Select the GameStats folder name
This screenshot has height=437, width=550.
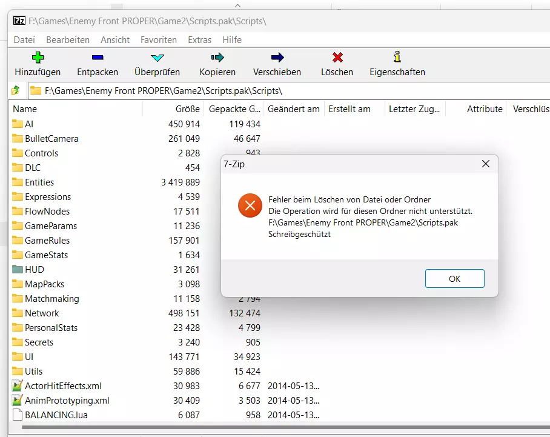pyautogui.click(x=46, y=255)
